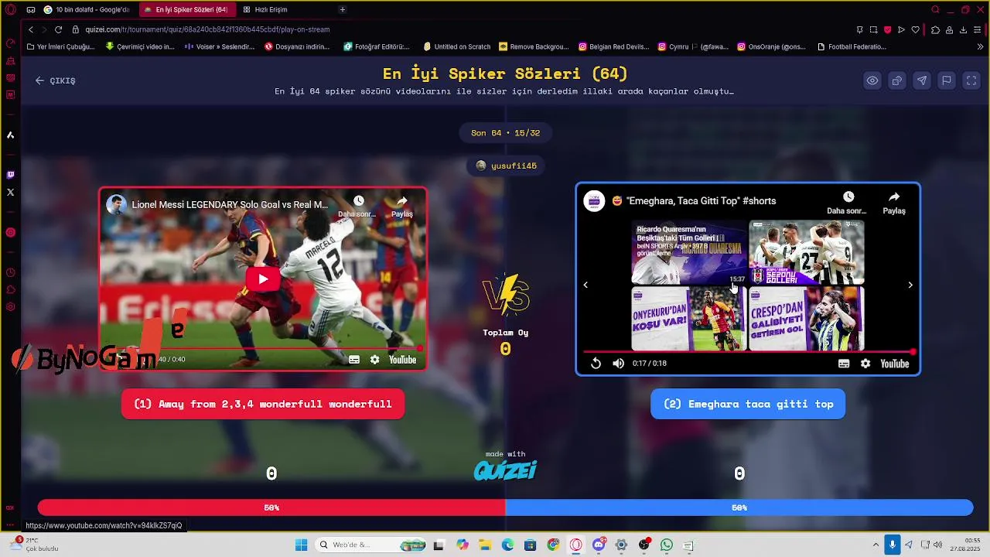990x557 pixels.
Task: Click the heart bookmark icon in toolbar
Action: pyautogui.click(x=916, y=29)
